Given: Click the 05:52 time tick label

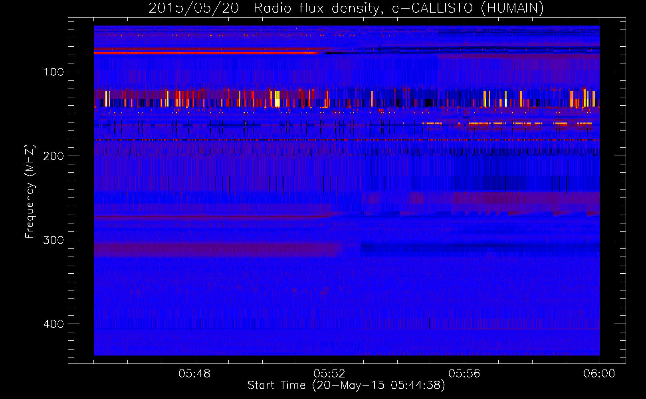Looking at the screenshot, I should pyautogui.click(x=329, y=374).
